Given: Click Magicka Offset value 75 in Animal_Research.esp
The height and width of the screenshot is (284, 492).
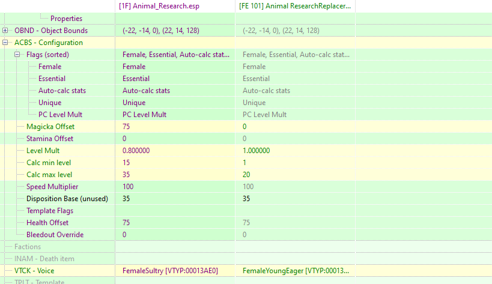Looking at the screenshot, I should point(126,127).
